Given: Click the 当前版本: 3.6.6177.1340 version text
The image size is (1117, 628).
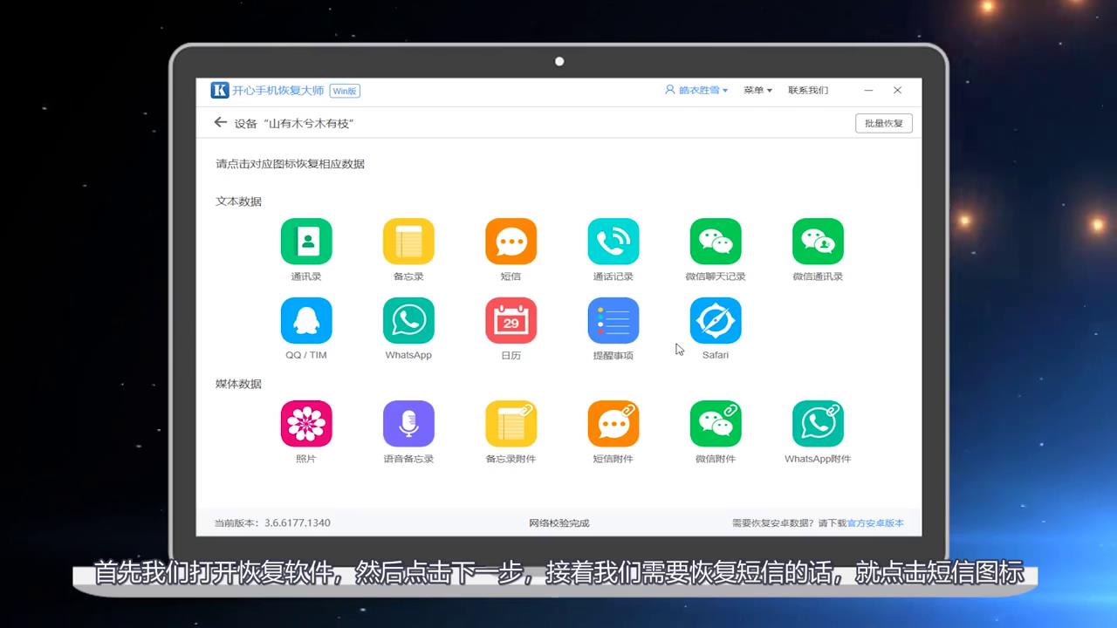Looking at the screenshot, I should [x=272, y=523].
